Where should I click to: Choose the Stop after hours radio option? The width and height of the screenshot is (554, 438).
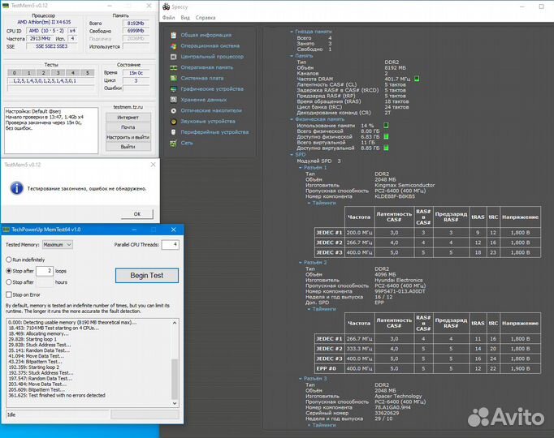click(8, 281)
